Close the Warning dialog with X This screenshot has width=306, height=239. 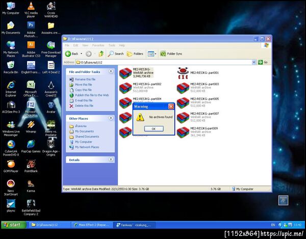[x=171, y=106]
